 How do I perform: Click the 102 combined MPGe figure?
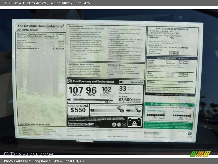(x=106, y=89)
